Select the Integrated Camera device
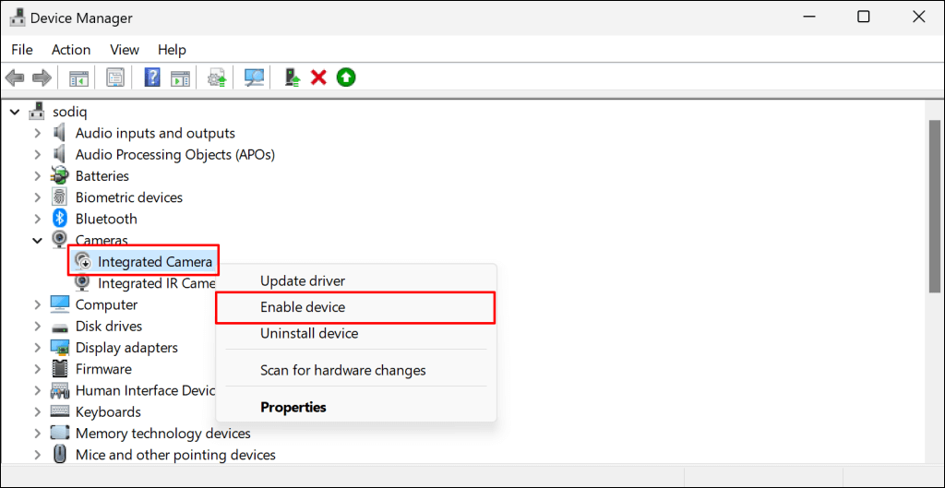Viewport: 945px width, 488px height. tap(154, 262)
